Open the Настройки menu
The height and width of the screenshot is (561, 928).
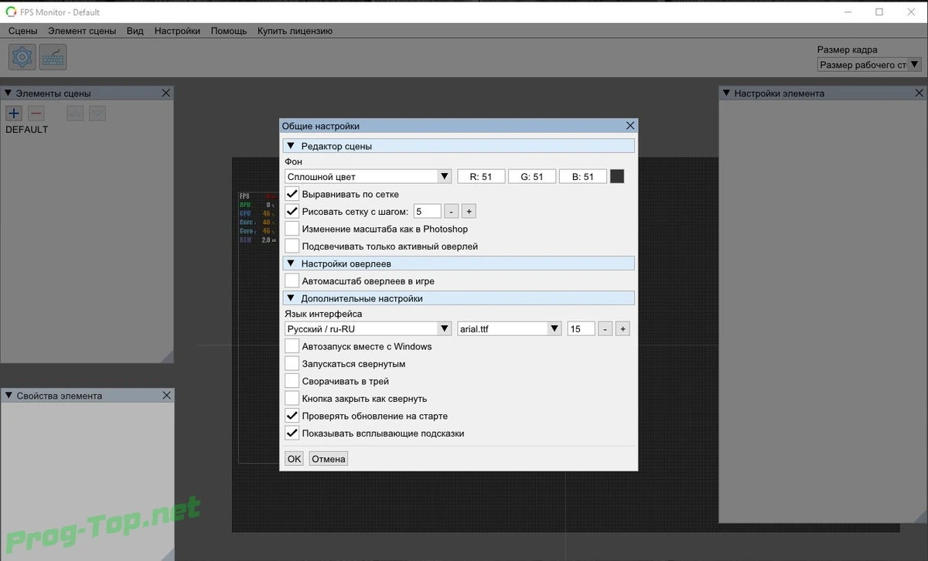[x=177, y=31]
